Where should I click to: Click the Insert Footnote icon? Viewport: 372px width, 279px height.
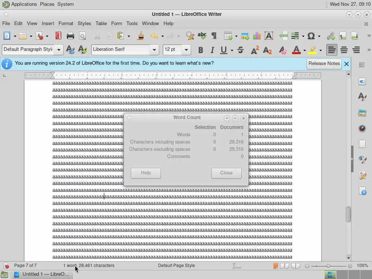(x=343, y=36)
